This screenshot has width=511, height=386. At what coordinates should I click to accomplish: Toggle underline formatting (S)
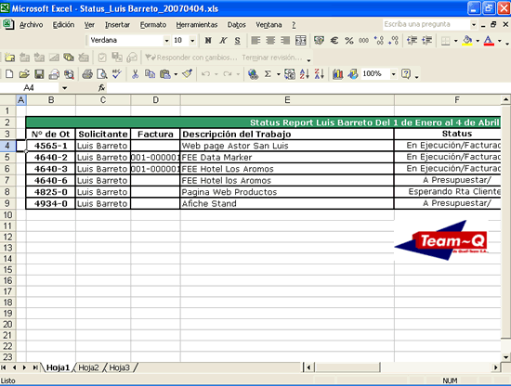pos(238,40)
